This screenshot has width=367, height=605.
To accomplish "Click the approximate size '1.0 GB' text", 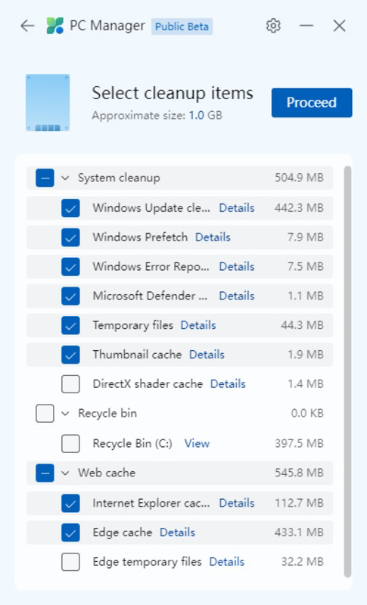I will [205, 116].
